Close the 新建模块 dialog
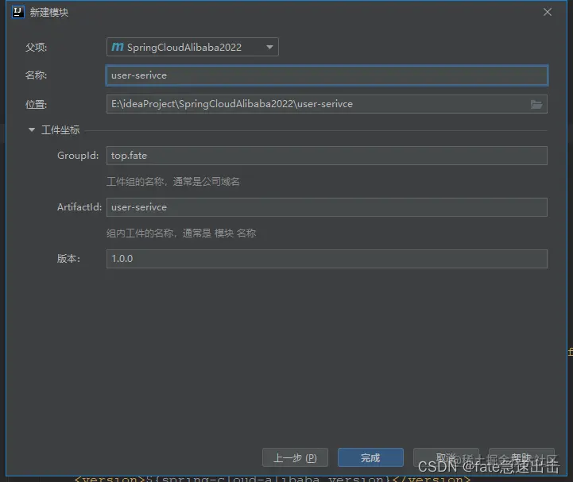Viewport: 573px width, 482px height. click(x=547, y=12)
